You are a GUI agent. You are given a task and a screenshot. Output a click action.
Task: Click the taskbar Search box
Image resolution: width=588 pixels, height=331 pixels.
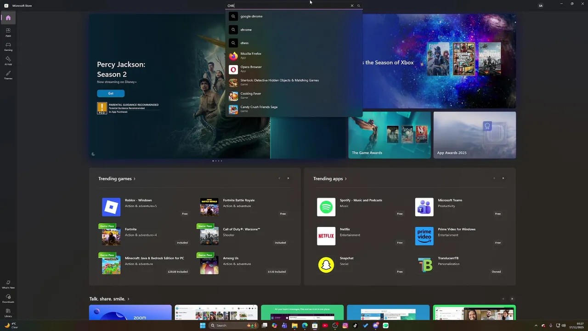pyautogui.click(x=233, y=325)
